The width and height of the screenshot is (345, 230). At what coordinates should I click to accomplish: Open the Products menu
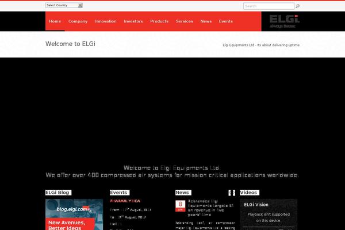[x=159, y=21]
